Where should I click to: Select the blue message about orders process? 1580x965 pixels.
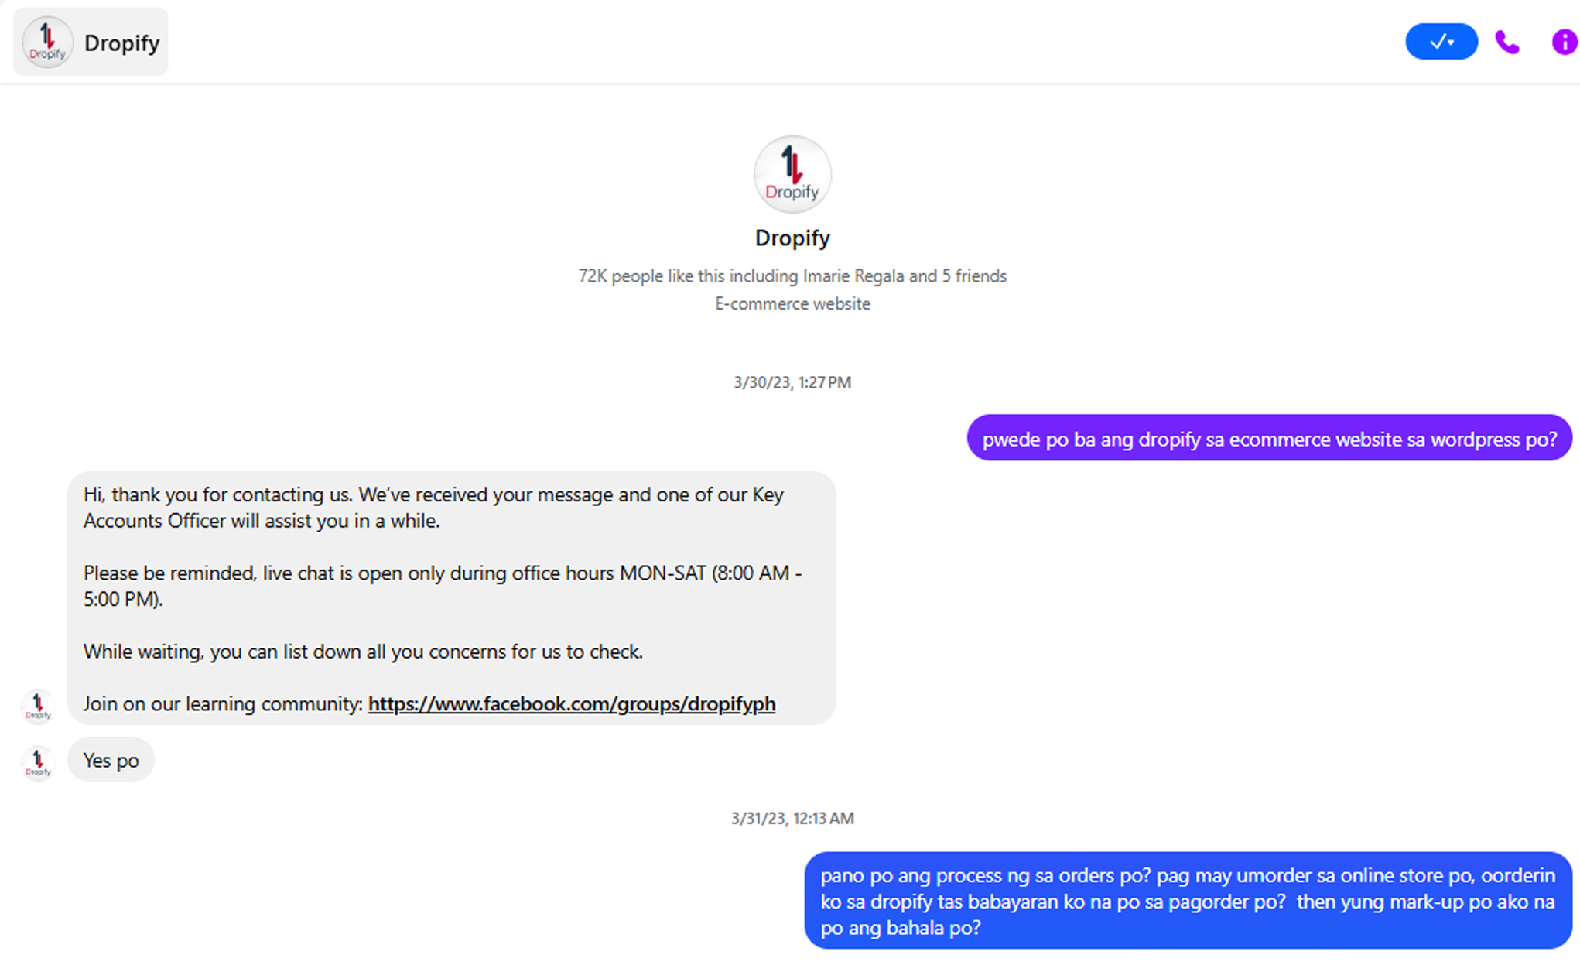[x=1187, y=901]
